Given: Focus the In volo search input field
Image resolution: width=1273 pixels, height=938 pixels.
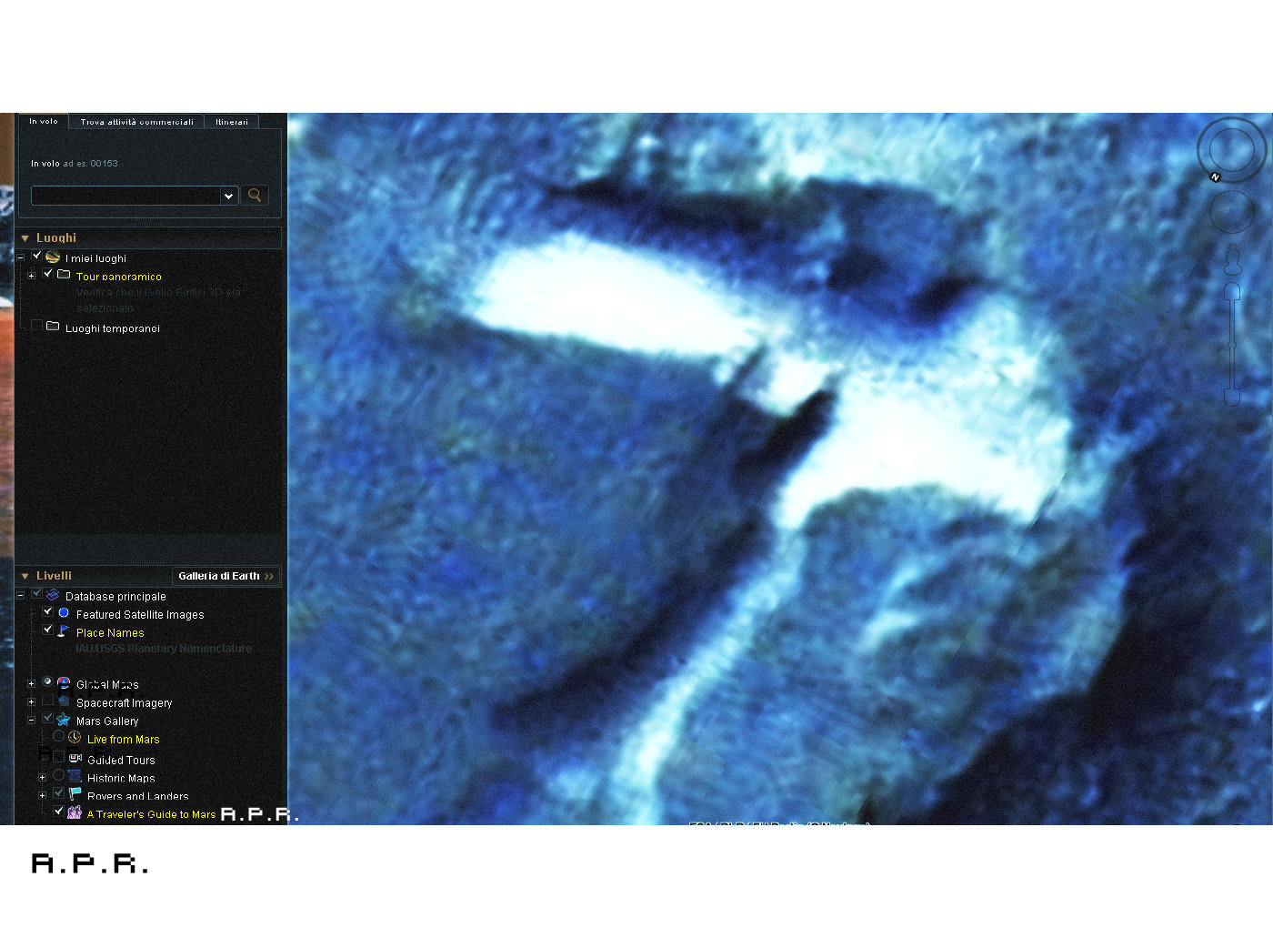Looking at the screenshot, I should 127,196.
